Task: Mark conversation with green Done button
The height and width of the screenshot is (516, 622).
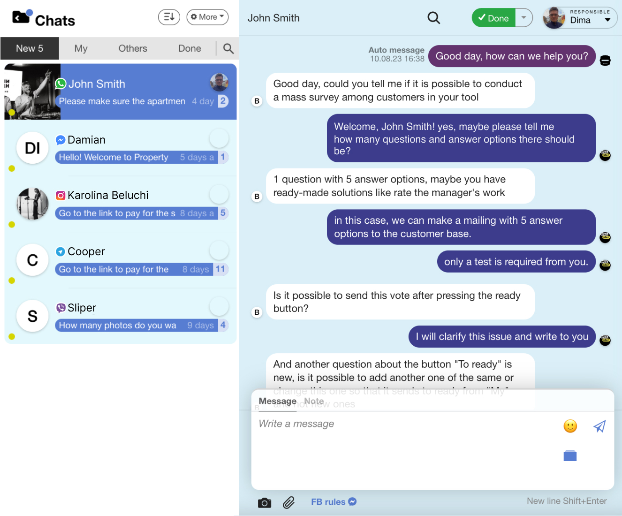Action: click(493, 18)
